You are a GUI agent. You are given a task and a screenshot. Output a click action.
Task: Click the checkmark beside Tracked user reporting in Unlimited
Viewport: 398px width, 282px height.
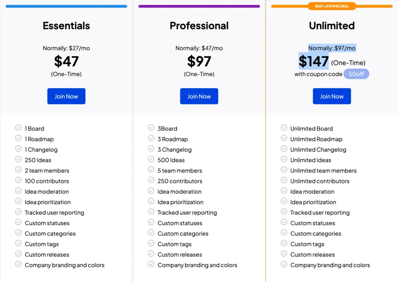click(x=284, y=212)
